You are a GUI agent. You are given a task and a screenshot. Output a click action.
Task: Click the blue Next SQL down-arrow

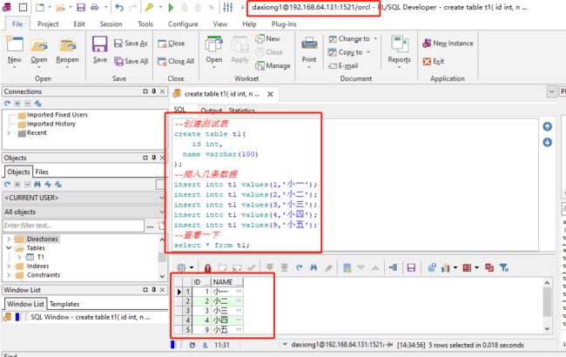point(547,142)
